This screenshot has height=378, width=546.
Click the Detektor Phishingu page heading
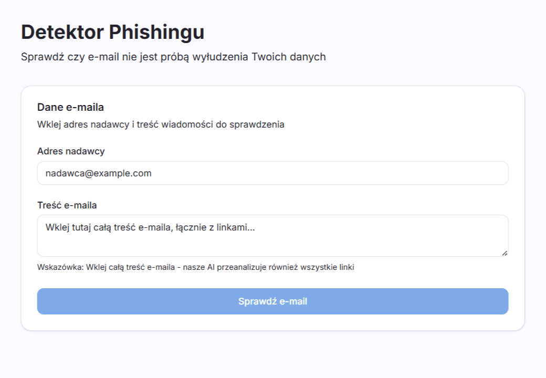[112, 32]
